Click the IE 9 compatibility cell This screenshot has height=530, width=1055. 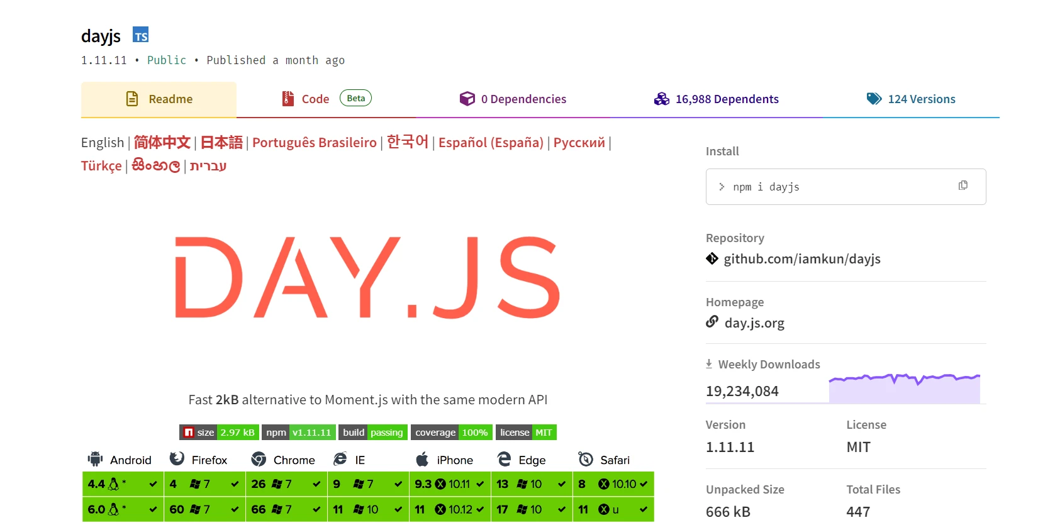click(x=368, y=484)
